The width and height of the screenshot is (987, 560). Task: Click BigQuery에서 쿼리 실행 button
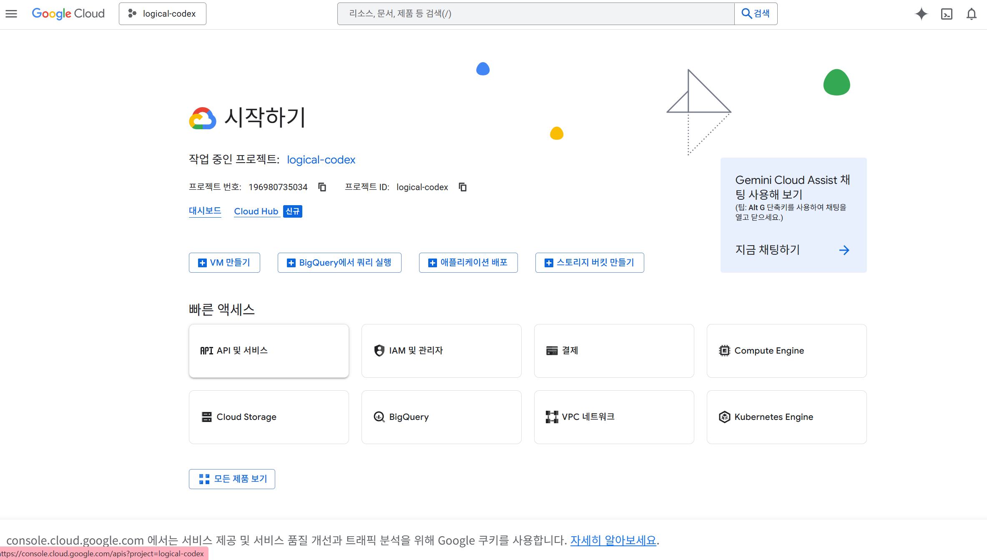point(339,263)
